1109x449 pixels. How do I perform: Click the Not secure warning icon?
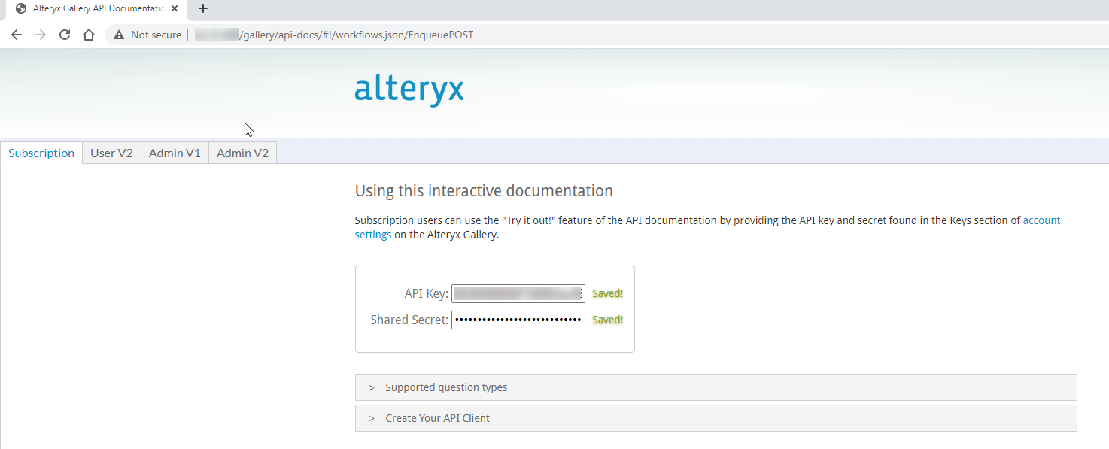(118, 35)
